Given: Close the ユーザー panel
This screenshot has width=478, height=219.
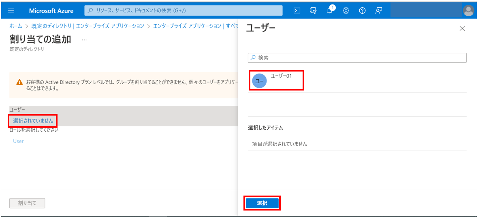Looking at the screenshot, I should click(462, 28).
